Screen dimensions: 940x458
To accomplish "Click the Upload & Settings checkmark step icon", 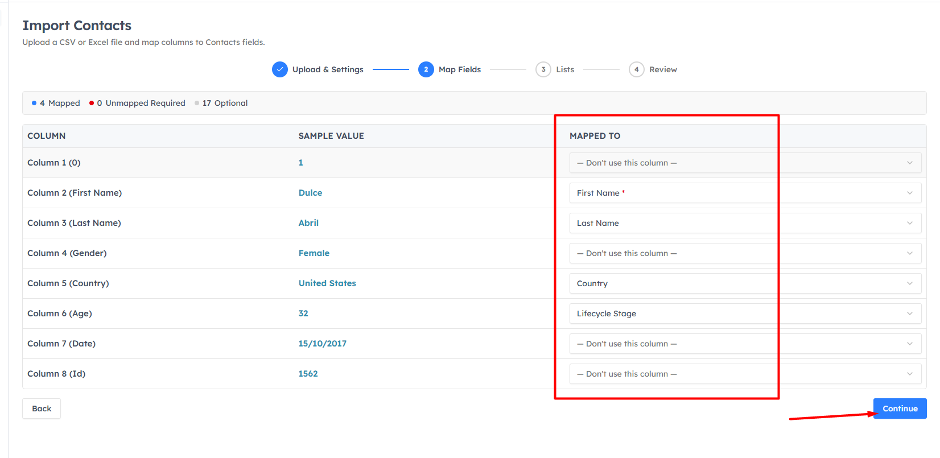I will coord(280,69).
